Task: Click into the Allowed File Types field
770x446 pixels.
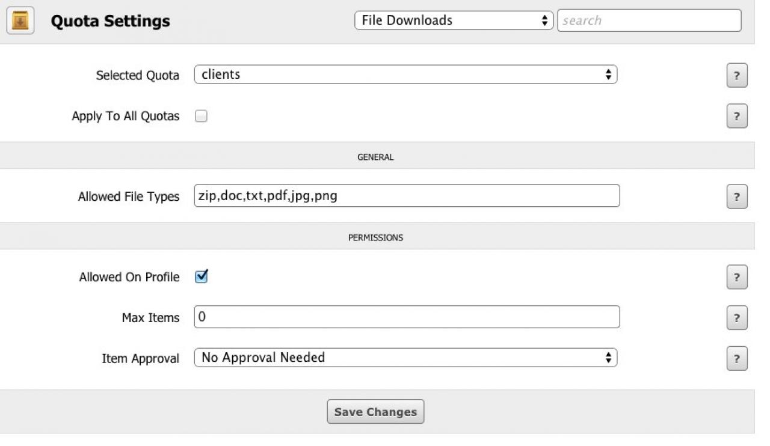Action: (x=407, y=196)
